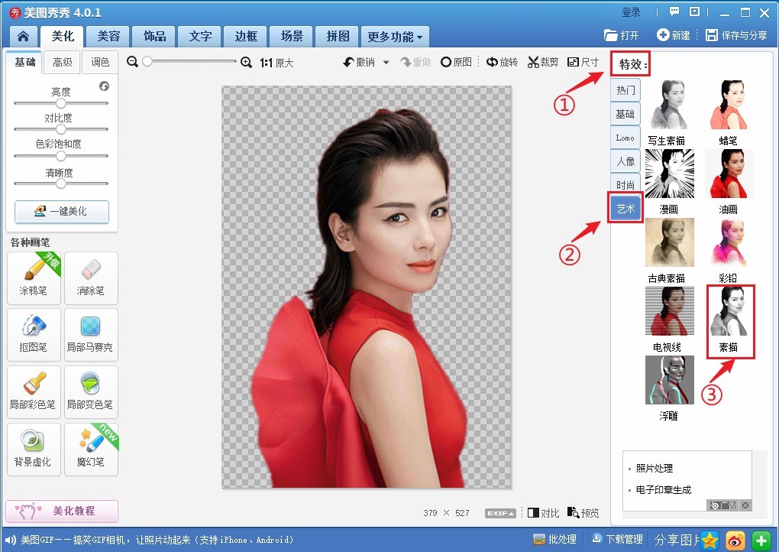Adjust the 对比度 contrast slider handle

(x=60, y=129)
